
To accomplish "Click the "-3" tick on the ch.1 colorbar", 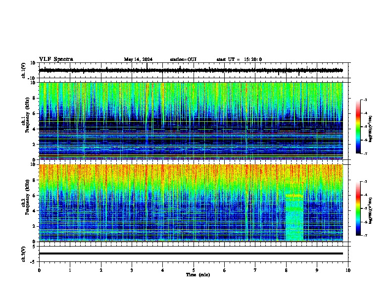I will pyautogui.click(x=365, y=100).
